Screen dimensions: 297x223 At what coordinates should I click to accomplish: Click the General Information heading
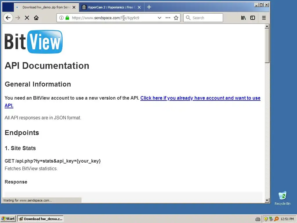pos(38,84)
